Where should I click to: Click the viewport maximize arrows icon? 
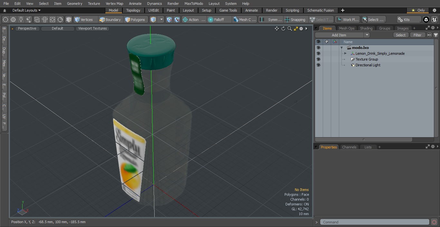tap(296, 29)
